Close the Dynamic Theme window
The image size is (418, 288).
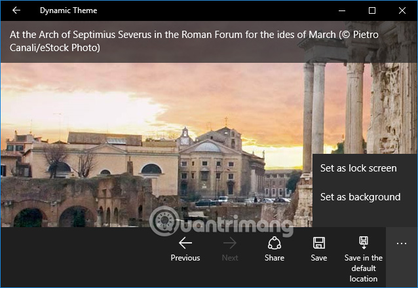pyautogui.click(x=402, y=10)
